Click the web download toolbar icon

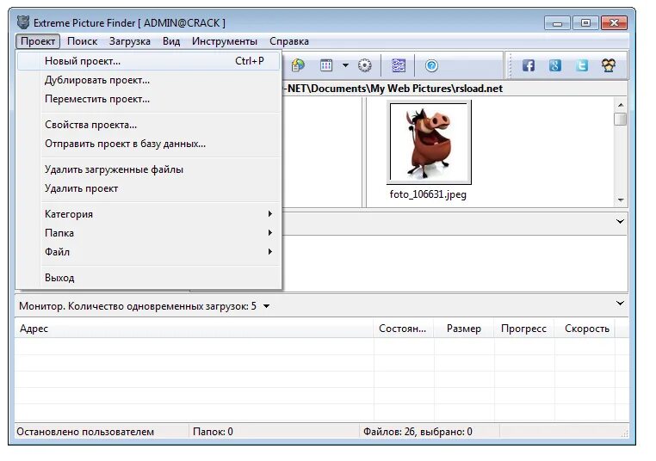[x=298, y=65]
